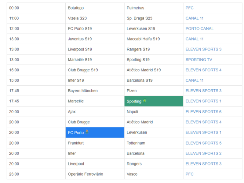Click the Inter cell in 20:00 row

point(95,153)
